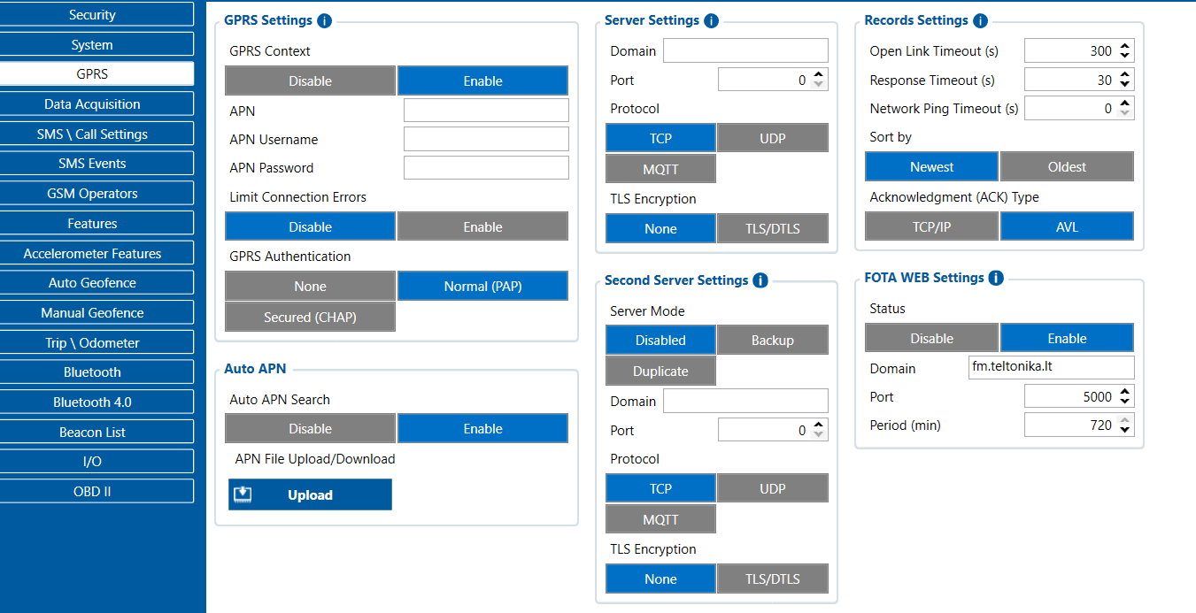Select TCP protocol in Second Server Settings

pyautogui.click(x=660, y=488)
